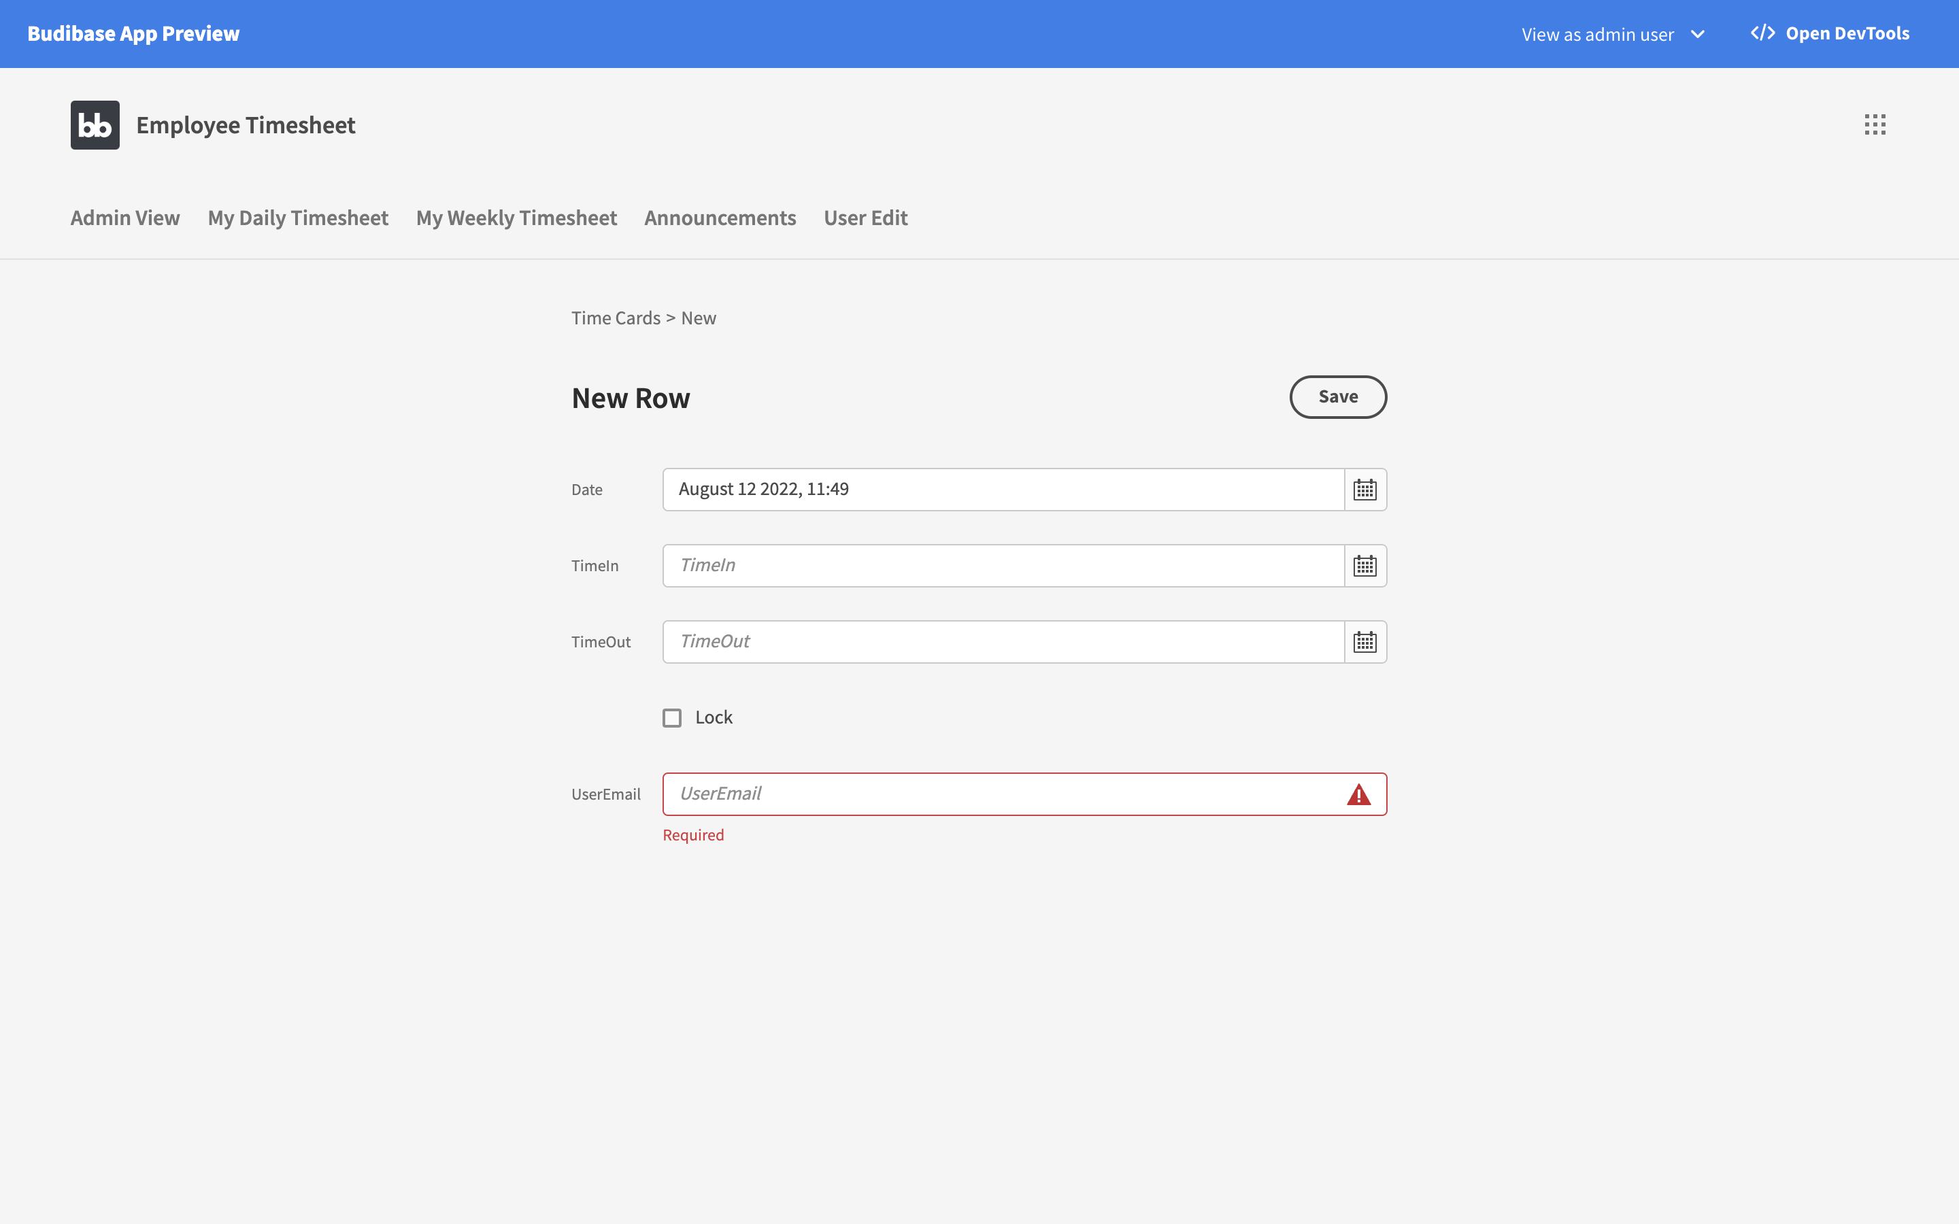Screen dimensions: 1959x1224
Task: Open the View as admin user dropdown
Action: (1614, 34)
